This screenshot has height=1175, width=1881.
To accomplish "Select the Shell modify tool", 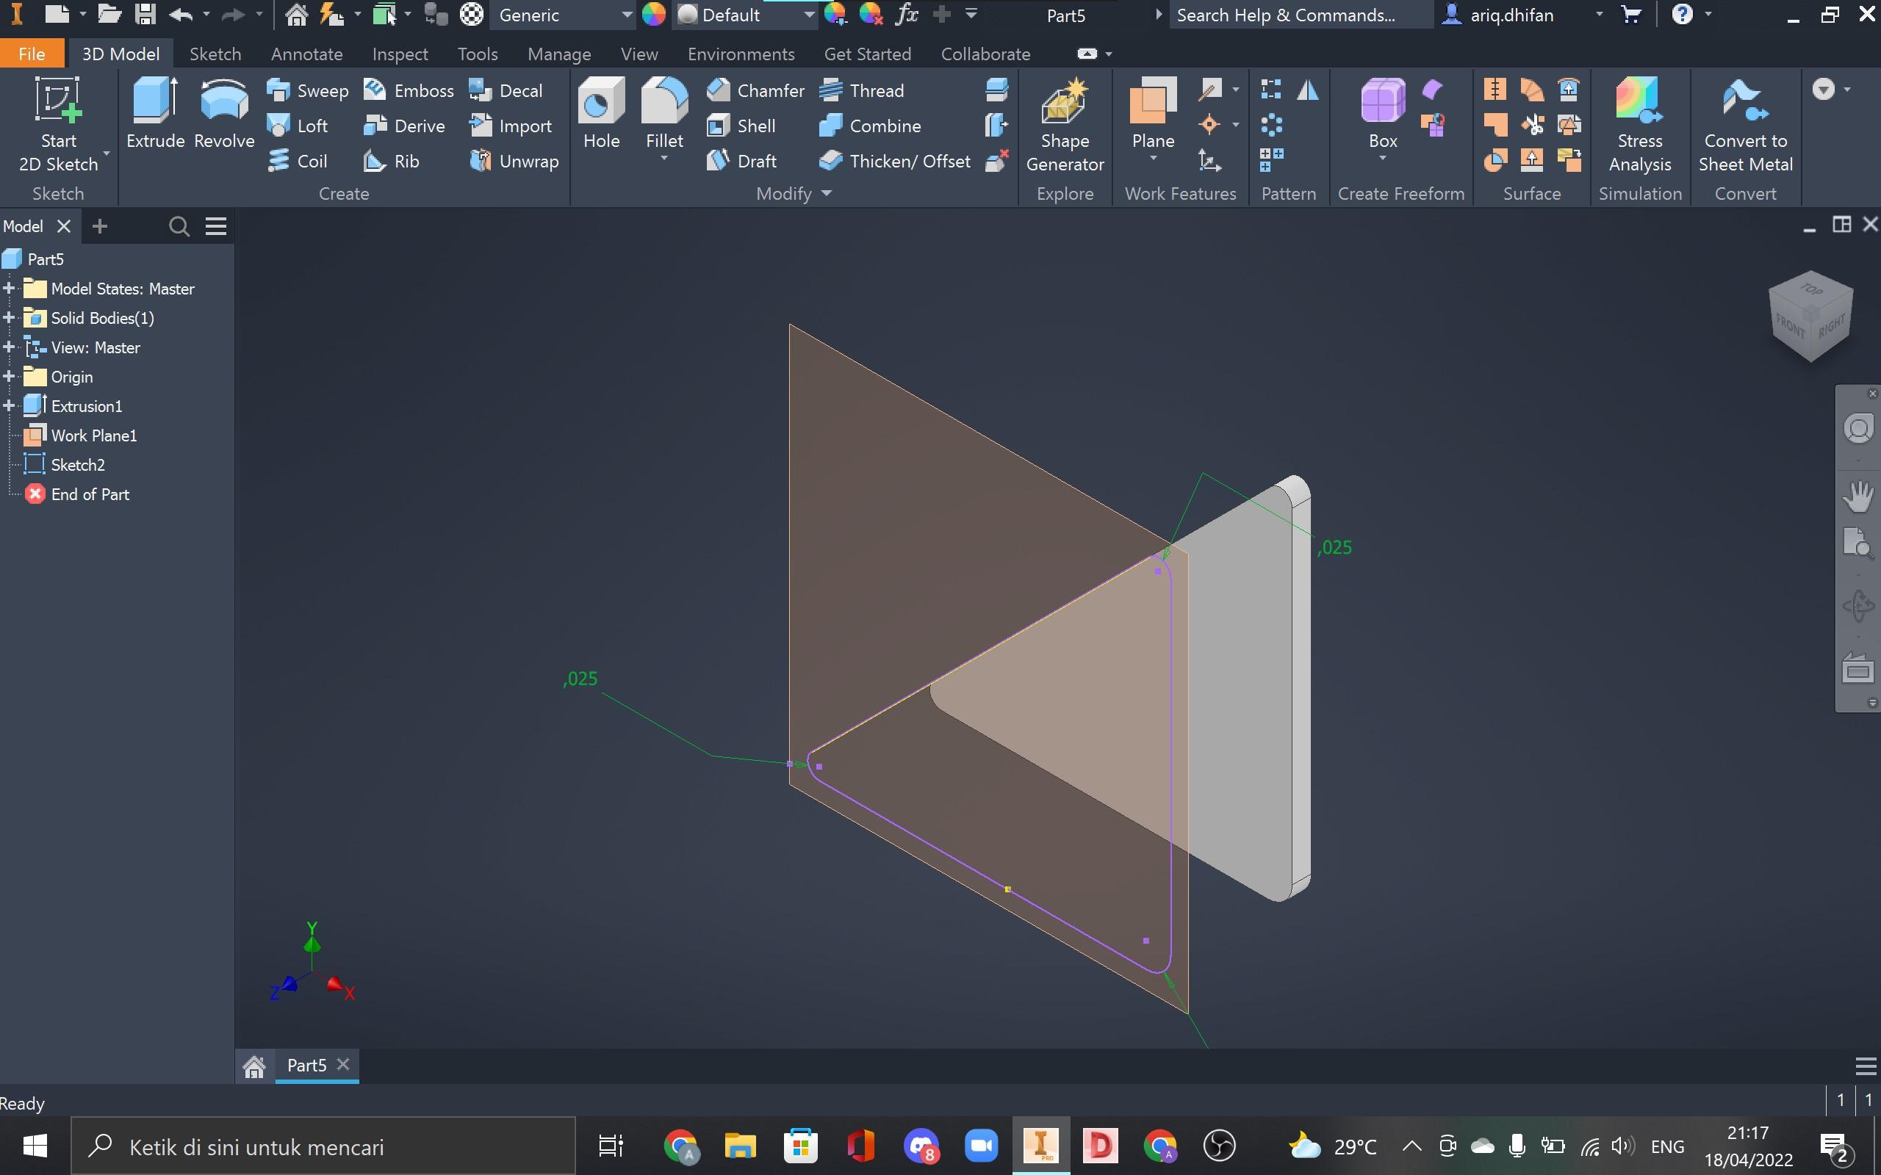I will click(x=741, y=126).
